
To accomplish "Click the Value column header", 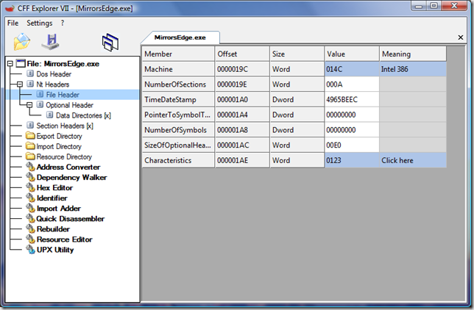I will click(x=352, y=54).
